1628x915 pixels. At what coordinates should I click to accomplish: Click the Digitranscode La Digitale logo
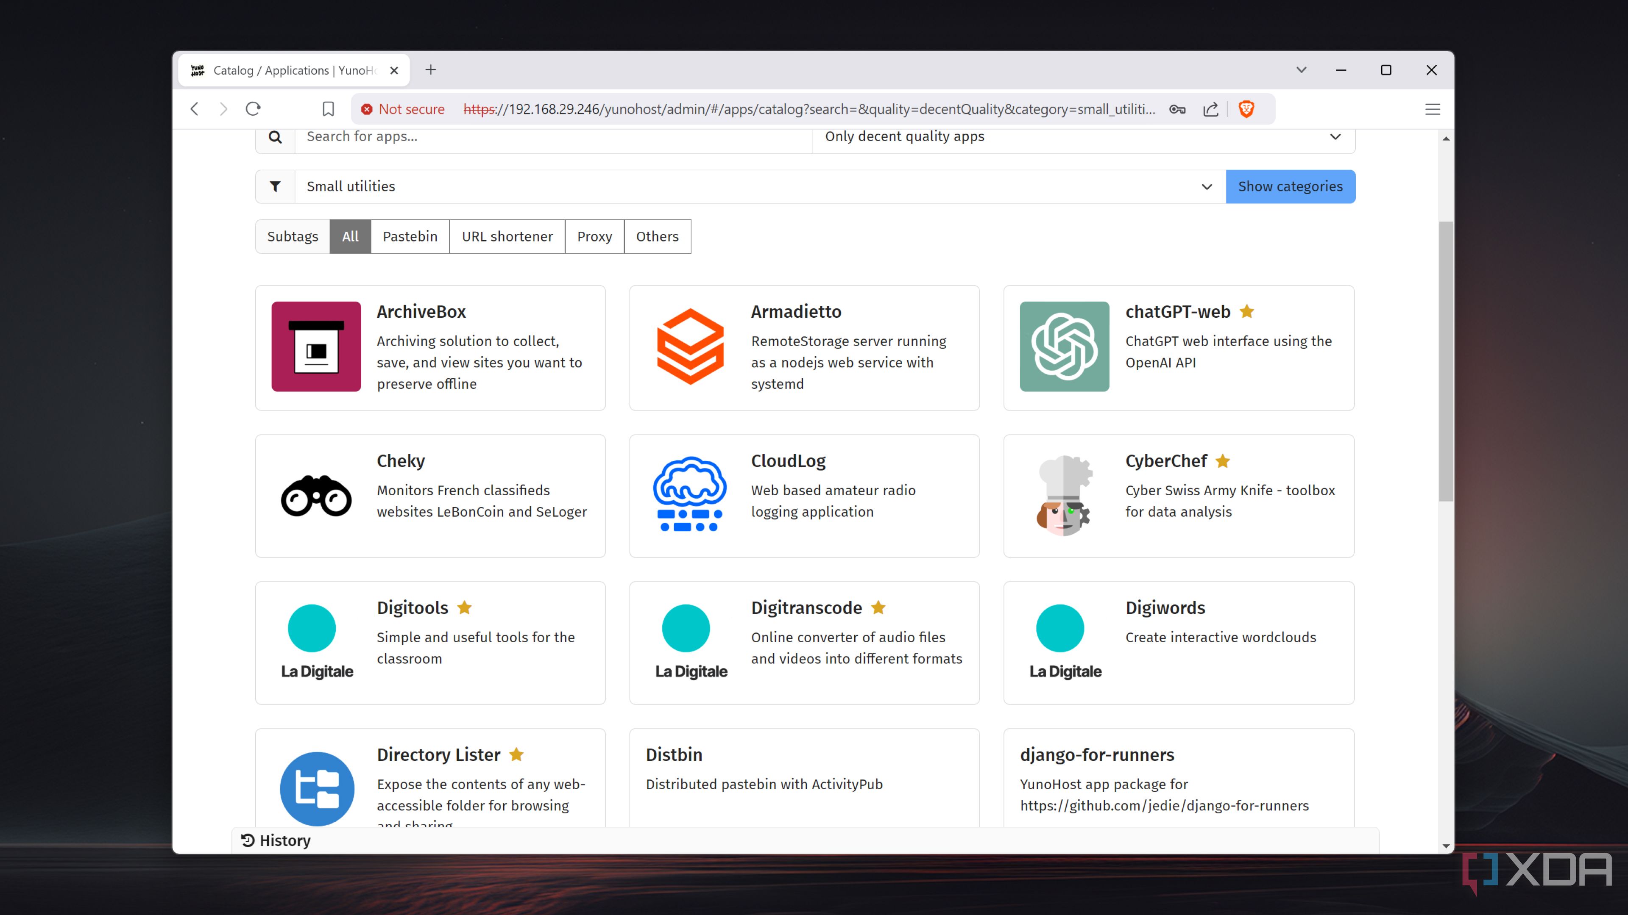691,642
